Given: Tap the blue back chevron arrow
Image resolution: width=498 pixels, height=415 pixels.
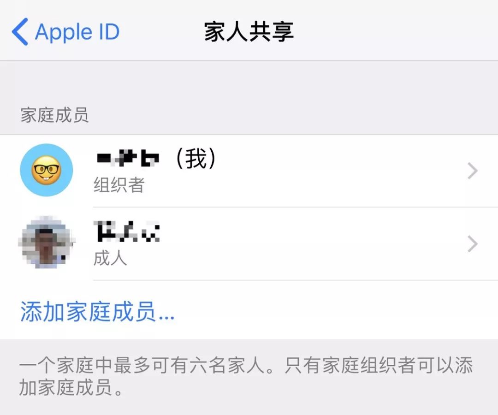Looking at the screenshot, I should pos(20,32).
